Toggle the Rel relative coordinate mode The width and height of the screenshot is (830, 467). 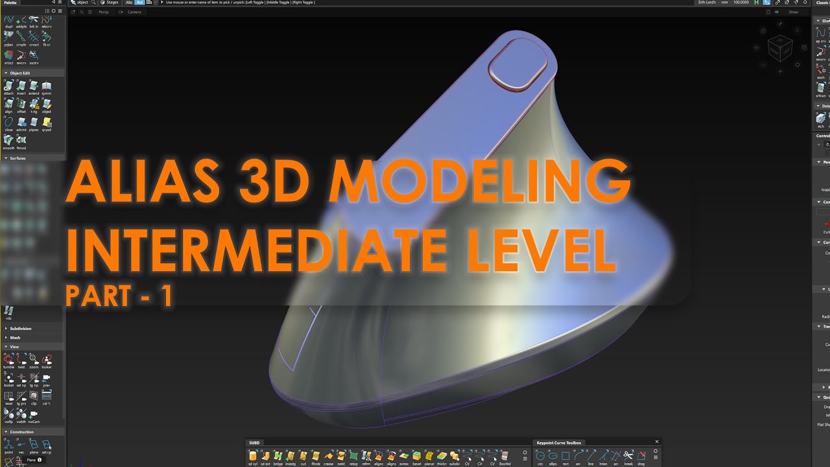(x=139, y=3)
